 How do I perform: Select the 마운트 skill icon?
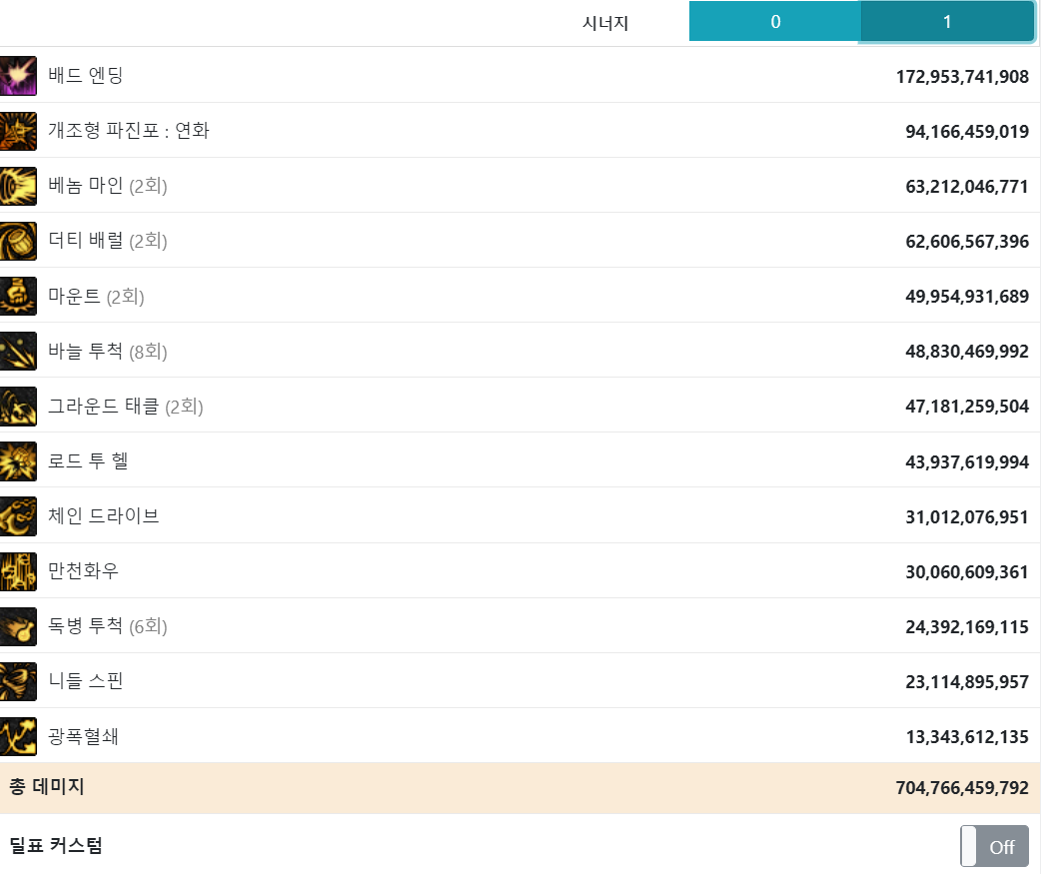(18, 296)
